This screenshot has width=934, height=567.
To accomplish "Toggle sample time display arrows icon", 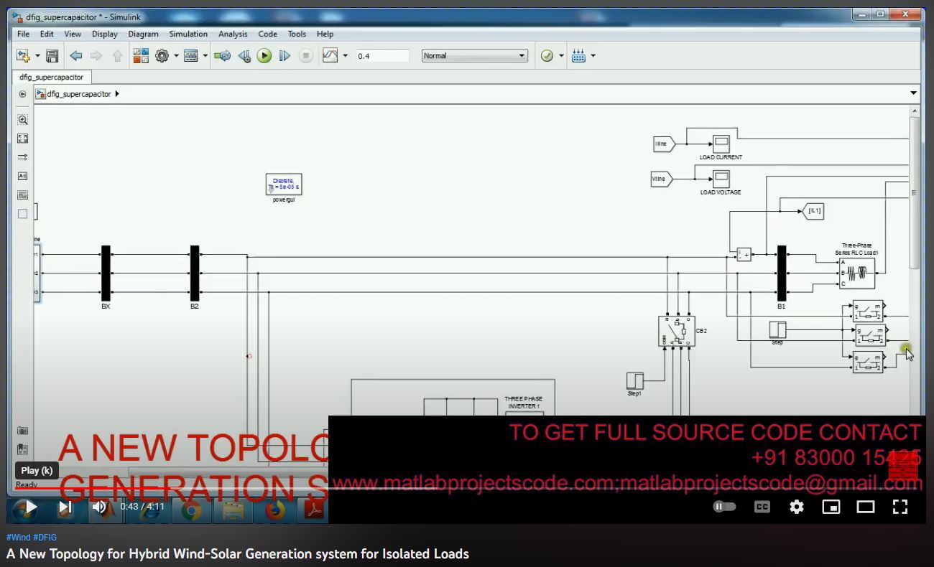I will (23, 157).
